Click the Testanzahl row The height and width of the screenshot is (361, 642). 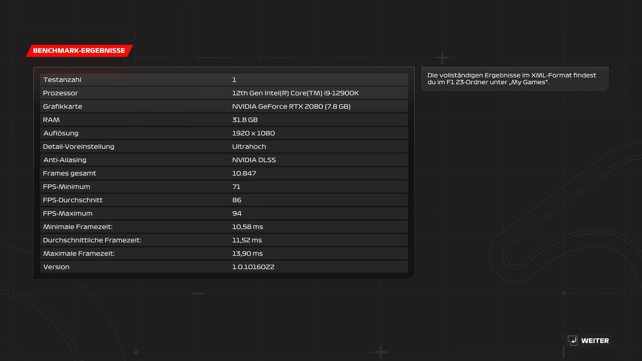tap(224, 80)
